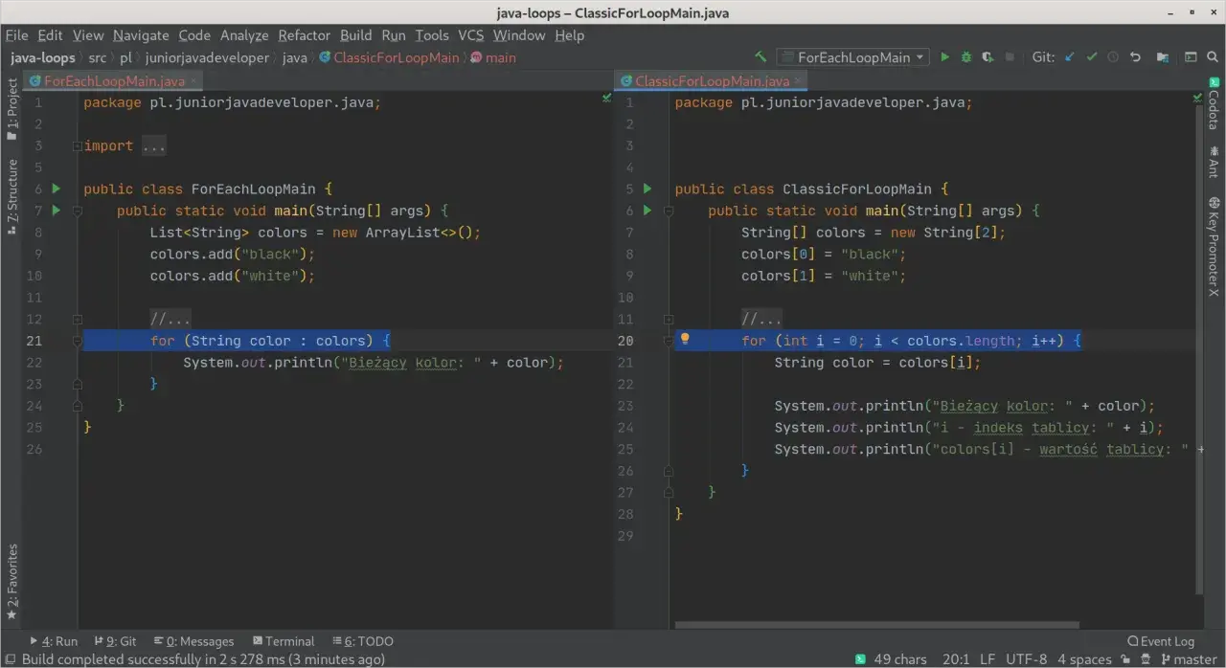Rollback changes with the revert arrow
Image resolution: width=1226 pixels, height=668 pixels.
point(1135,57)
